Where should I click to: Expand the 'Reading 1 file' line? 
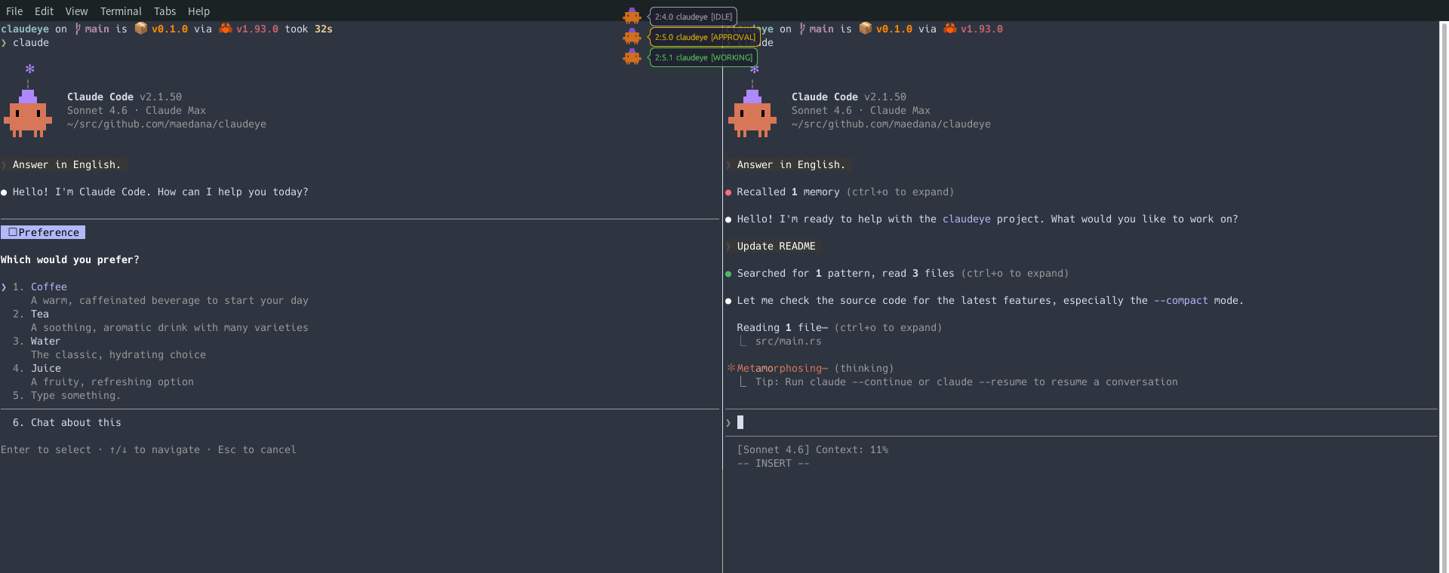click(839, 327)
